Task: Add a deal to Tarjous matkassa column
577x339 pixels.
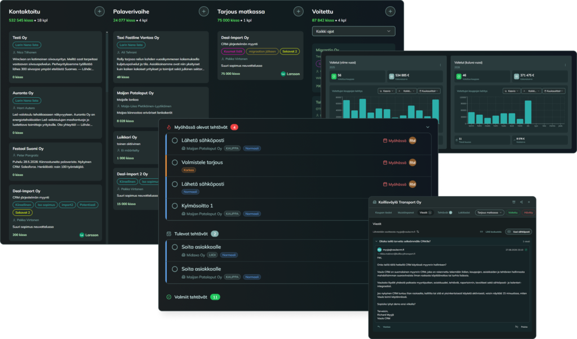Action: pos(299,11)
